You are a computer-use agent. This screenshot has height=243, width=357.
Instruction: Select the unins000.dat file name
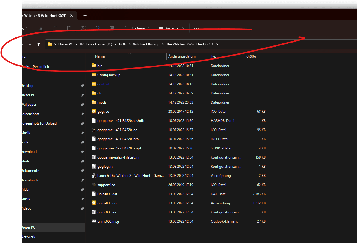point(107,194)
